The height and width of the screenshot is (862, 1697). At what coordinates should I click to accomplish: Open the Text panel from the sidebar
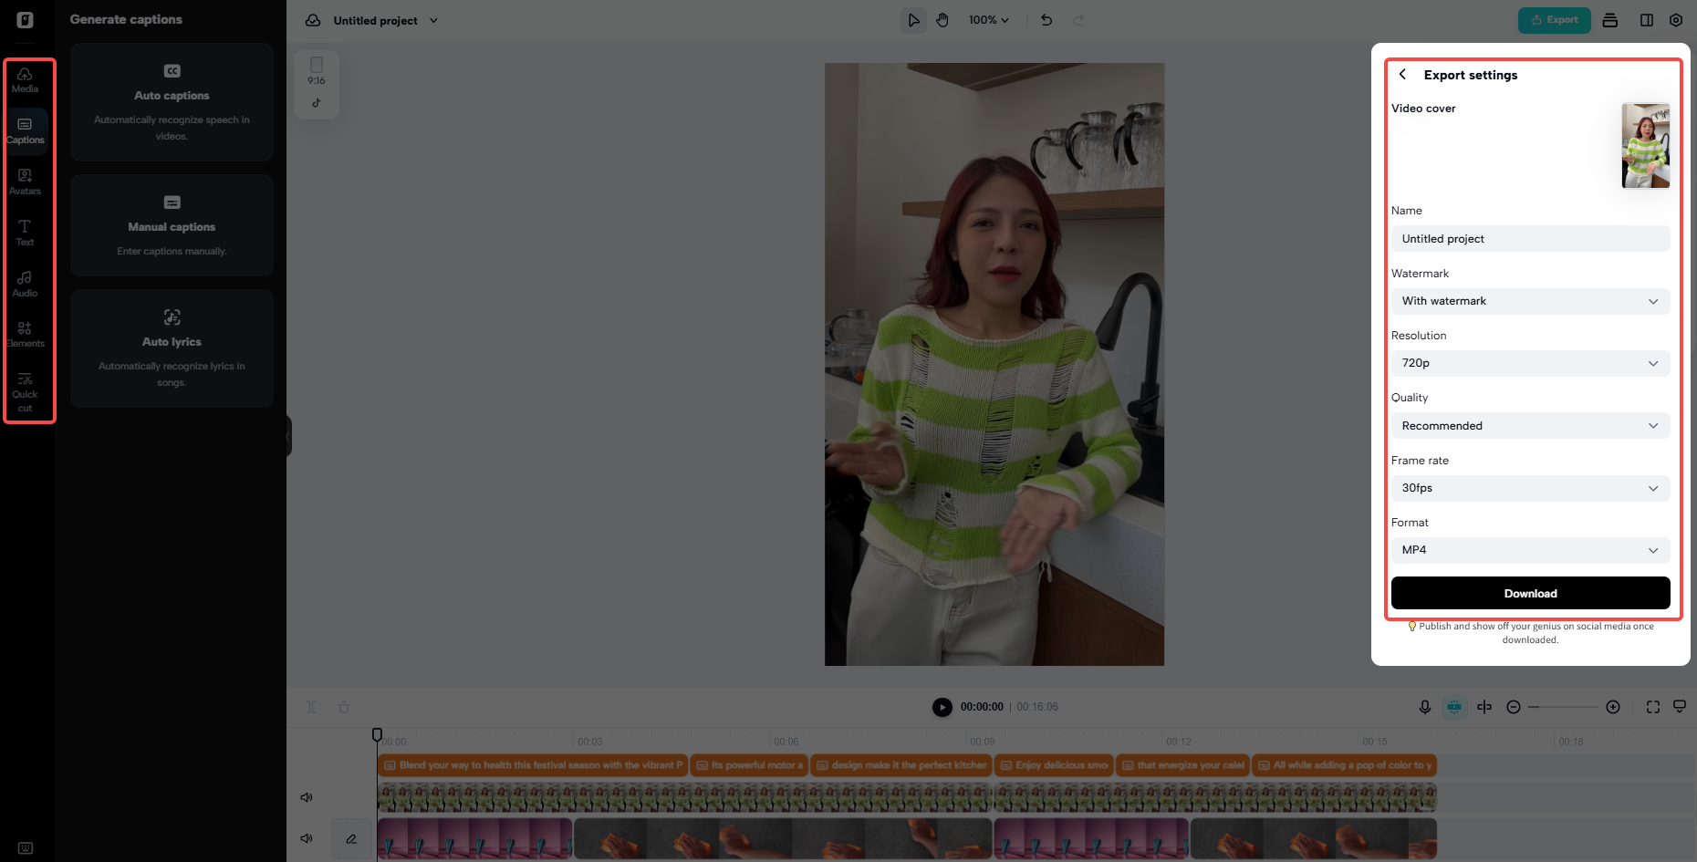coord(25,233)
